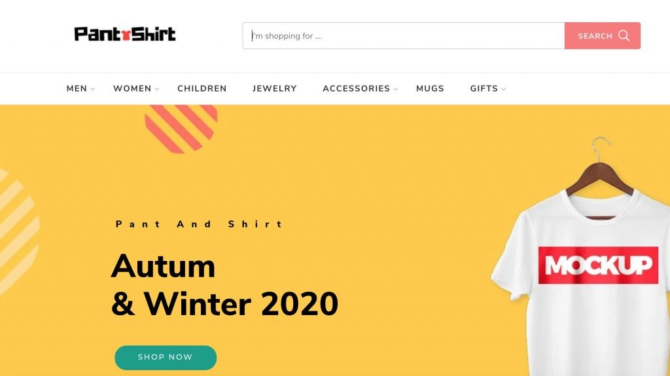Open the WOMEN category label

pyautogui.click(x=132, y=88)
